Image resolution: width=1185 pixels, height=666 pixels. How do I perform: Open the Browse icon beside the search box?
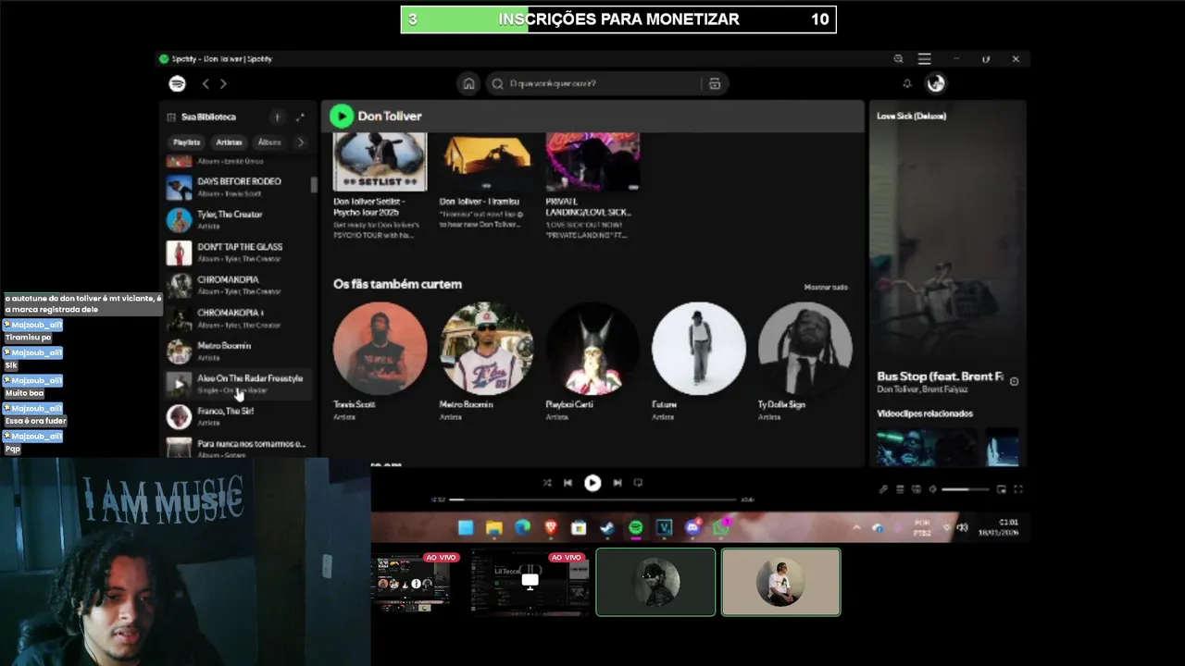coord(715,83)
